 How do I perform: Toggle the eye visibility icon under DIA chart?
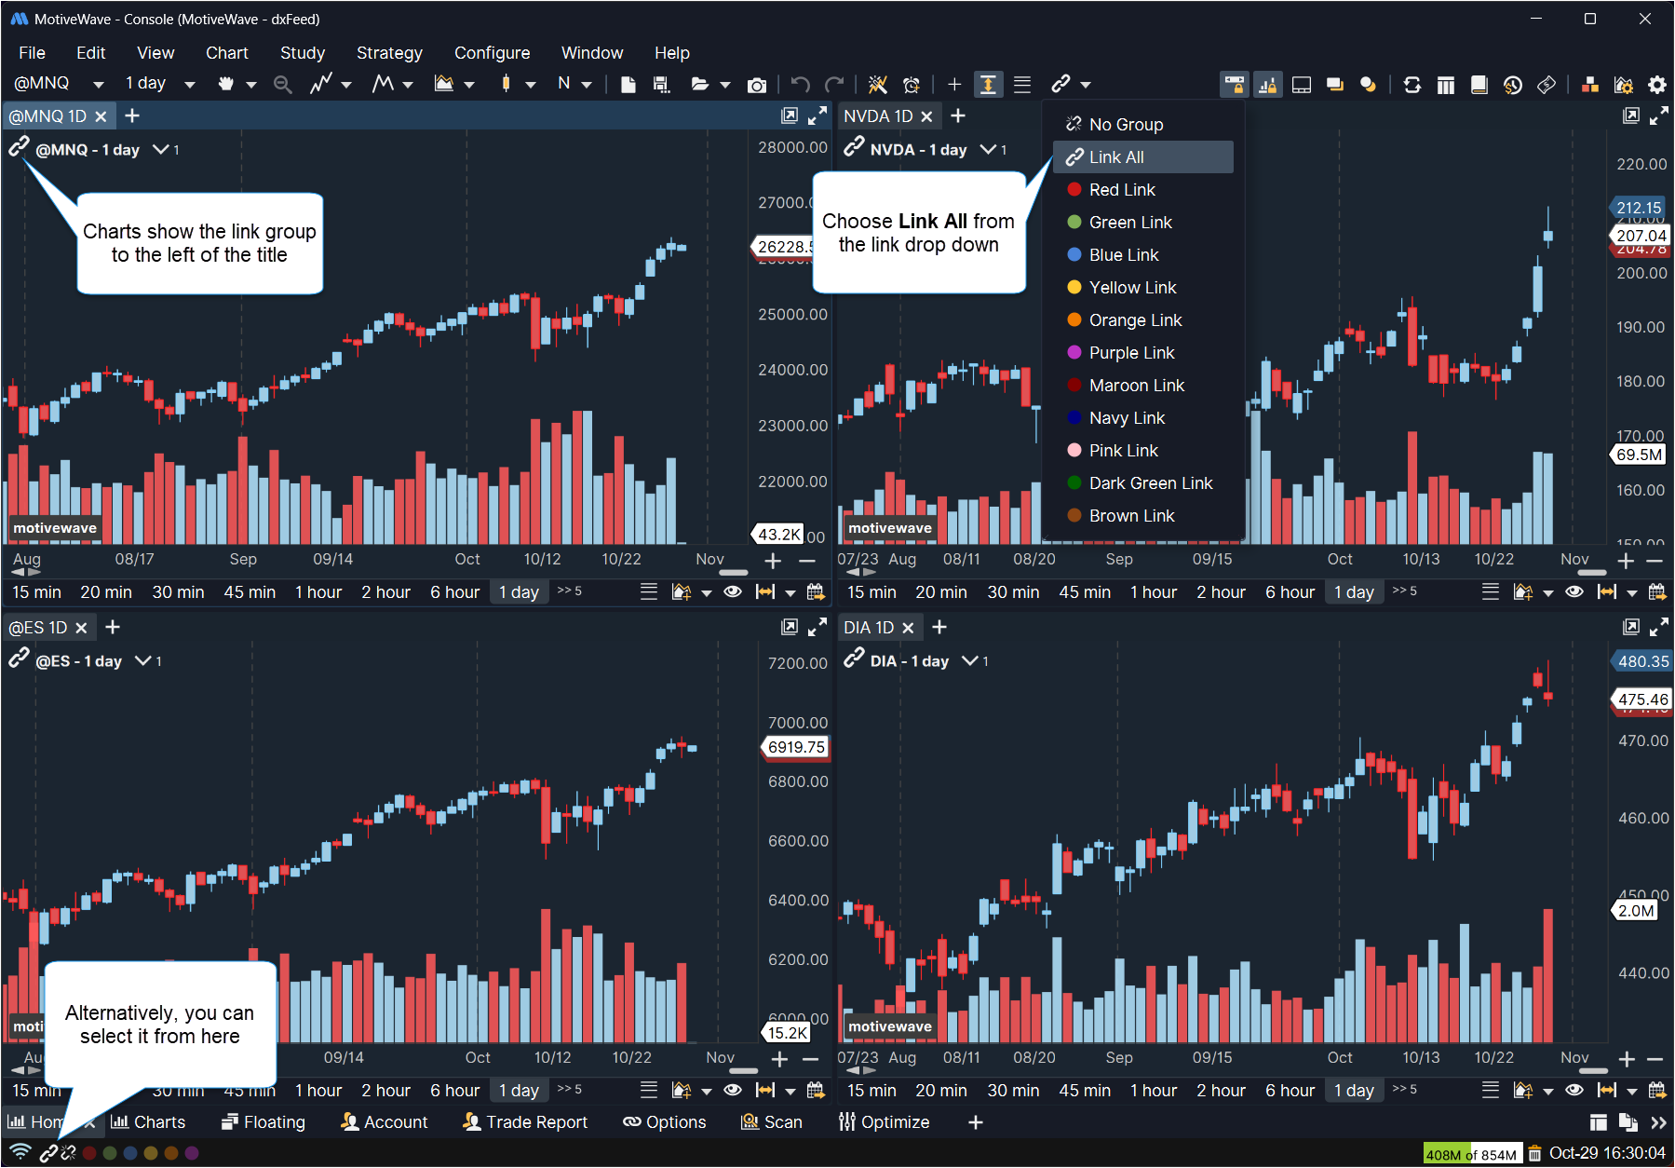pyautogui.click(x=1574, y=1090)
